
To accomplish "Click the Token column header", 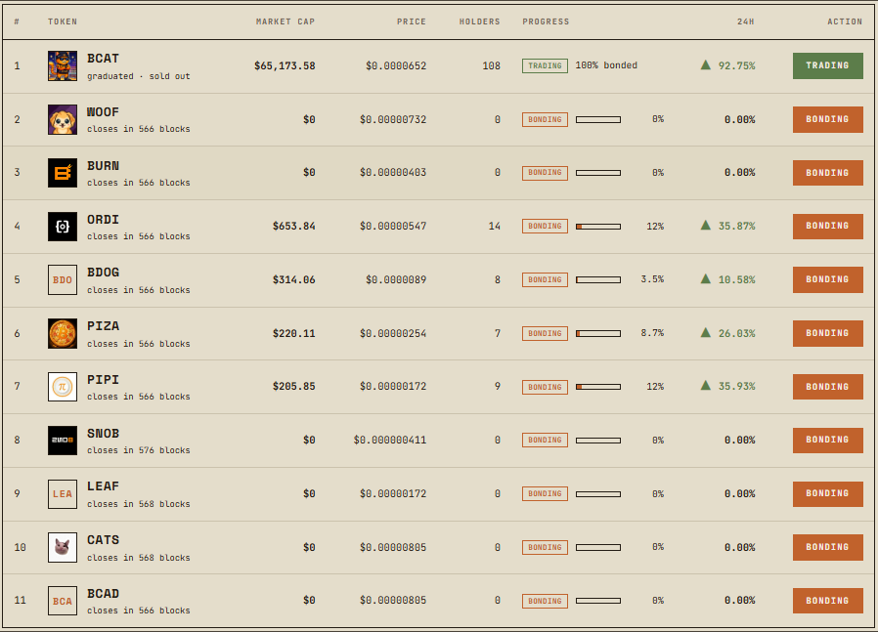I will pos(63,21).
